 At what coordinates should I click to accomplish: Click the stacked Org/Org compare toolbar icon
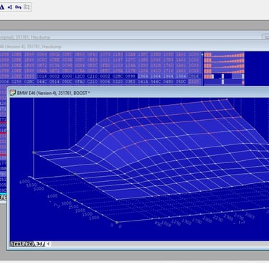[27, 7]
